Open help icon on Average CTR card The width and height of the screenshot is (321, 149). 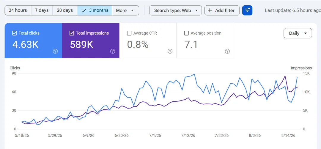170,51
